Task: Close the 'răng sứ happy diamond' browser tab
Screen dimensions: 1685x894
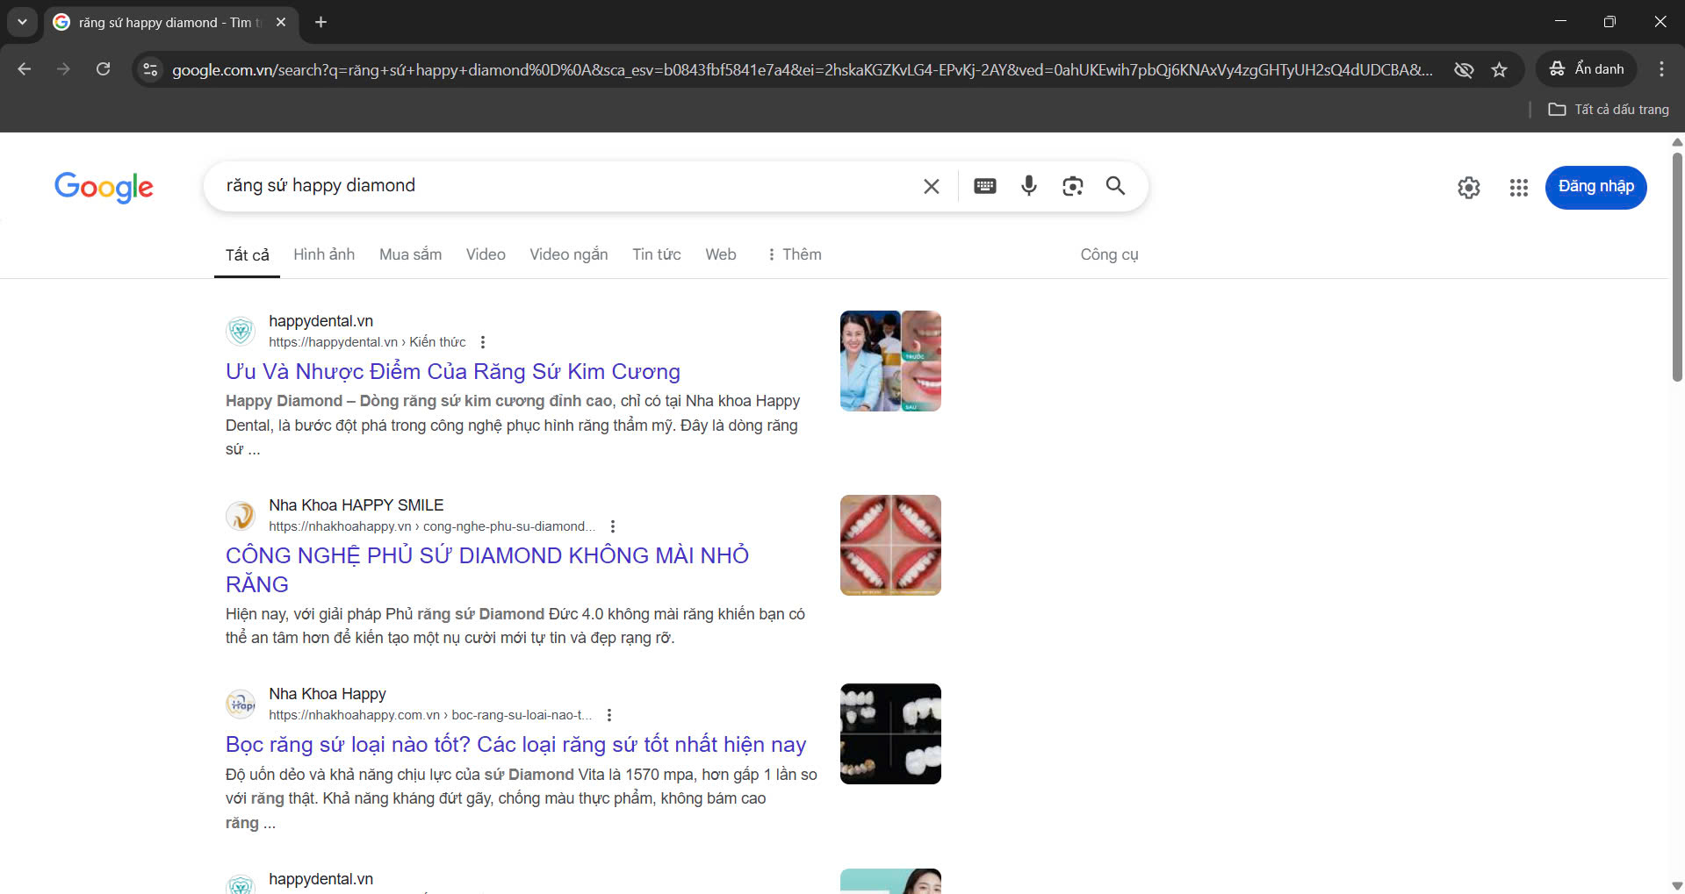Action: 281,22
